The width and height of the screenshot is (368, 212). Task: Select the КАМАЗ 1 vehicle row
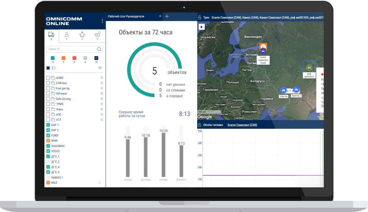(x=75, y=177)
